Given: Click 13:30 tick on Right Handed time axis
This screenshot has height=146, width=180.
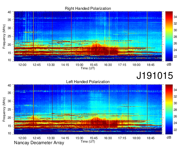Looking at the screenshot, I should coord(51,65).
